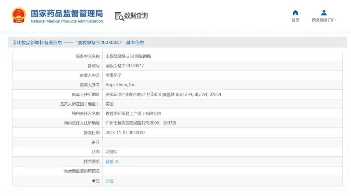Click 美国 in the country row
Image resolution: width=351 pixels, height=196 pixels.
pyautogui.click(x=110, y=104)
